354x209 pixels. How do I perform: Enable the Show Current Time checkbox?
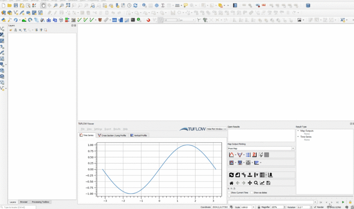(x=229, y=193)
